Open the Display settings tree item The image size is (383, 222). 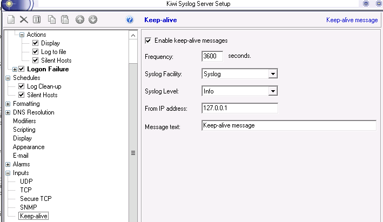click(22, 138)
